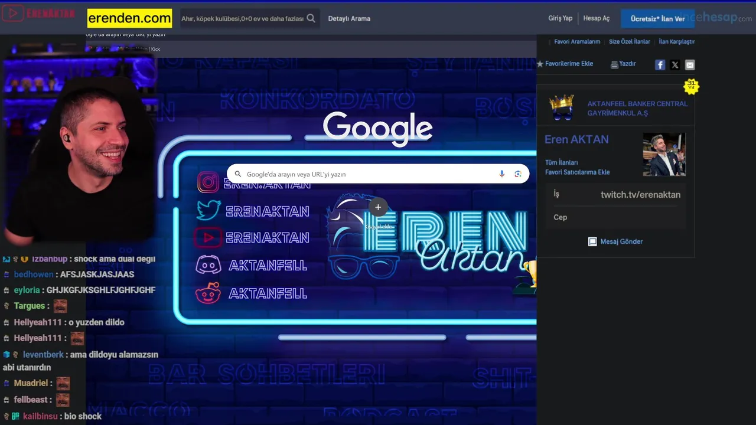Click Tüm İlanları link
This screenshot has width=756, height=425.
[562, 162]
